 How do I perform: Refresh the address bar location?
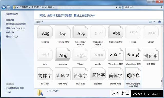(120, 7)
